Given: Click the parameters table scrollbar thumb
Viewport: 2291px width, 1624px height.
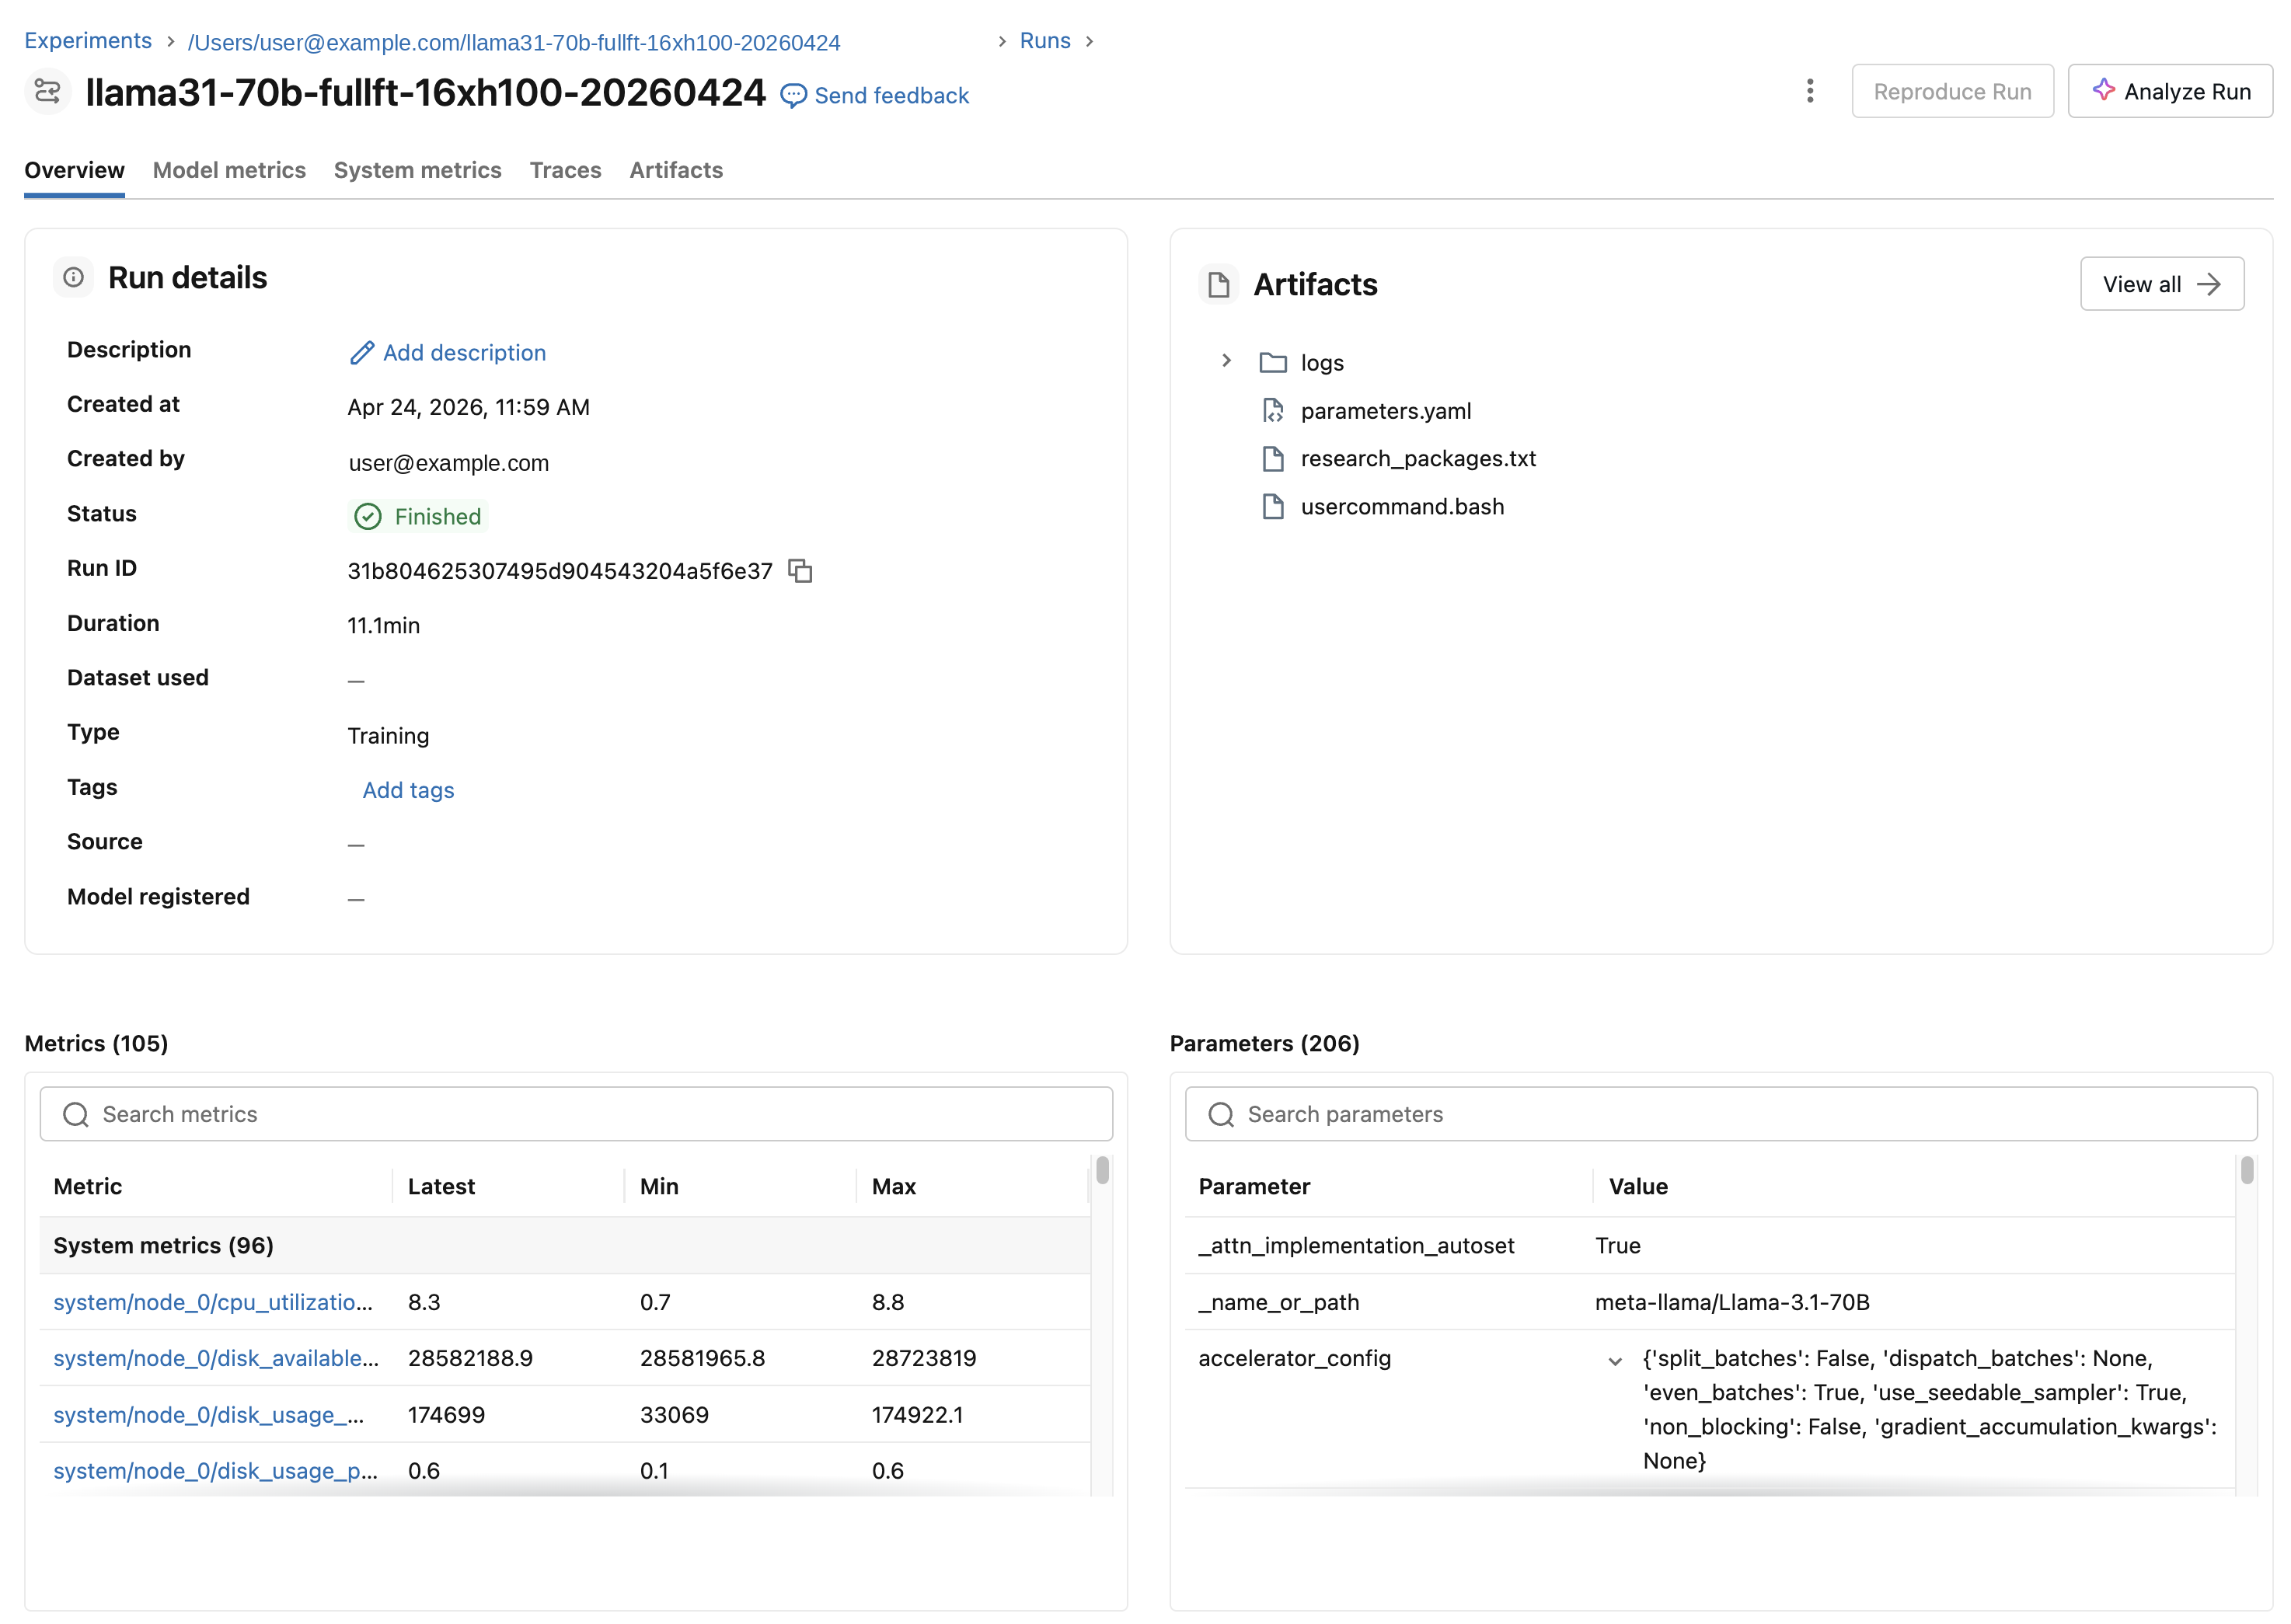Looking at the screenshot, I should click(x=2247, y=1171).
